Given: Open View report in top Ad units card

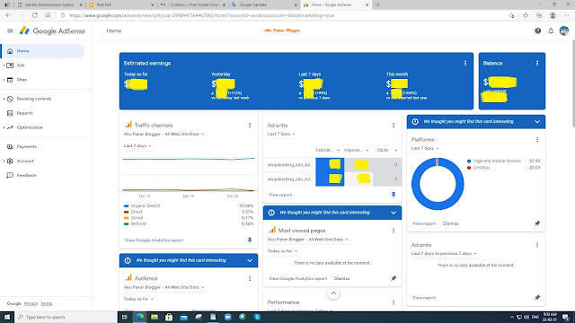Looking at the screenshot, I should [x=280, y=195].
